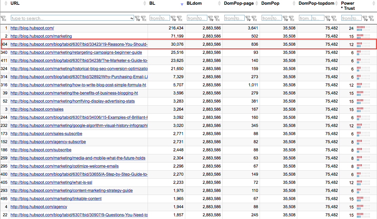377x219 pixels.
Task: Focus the BL 'from' filter field
Action: (x=155, y=18)
